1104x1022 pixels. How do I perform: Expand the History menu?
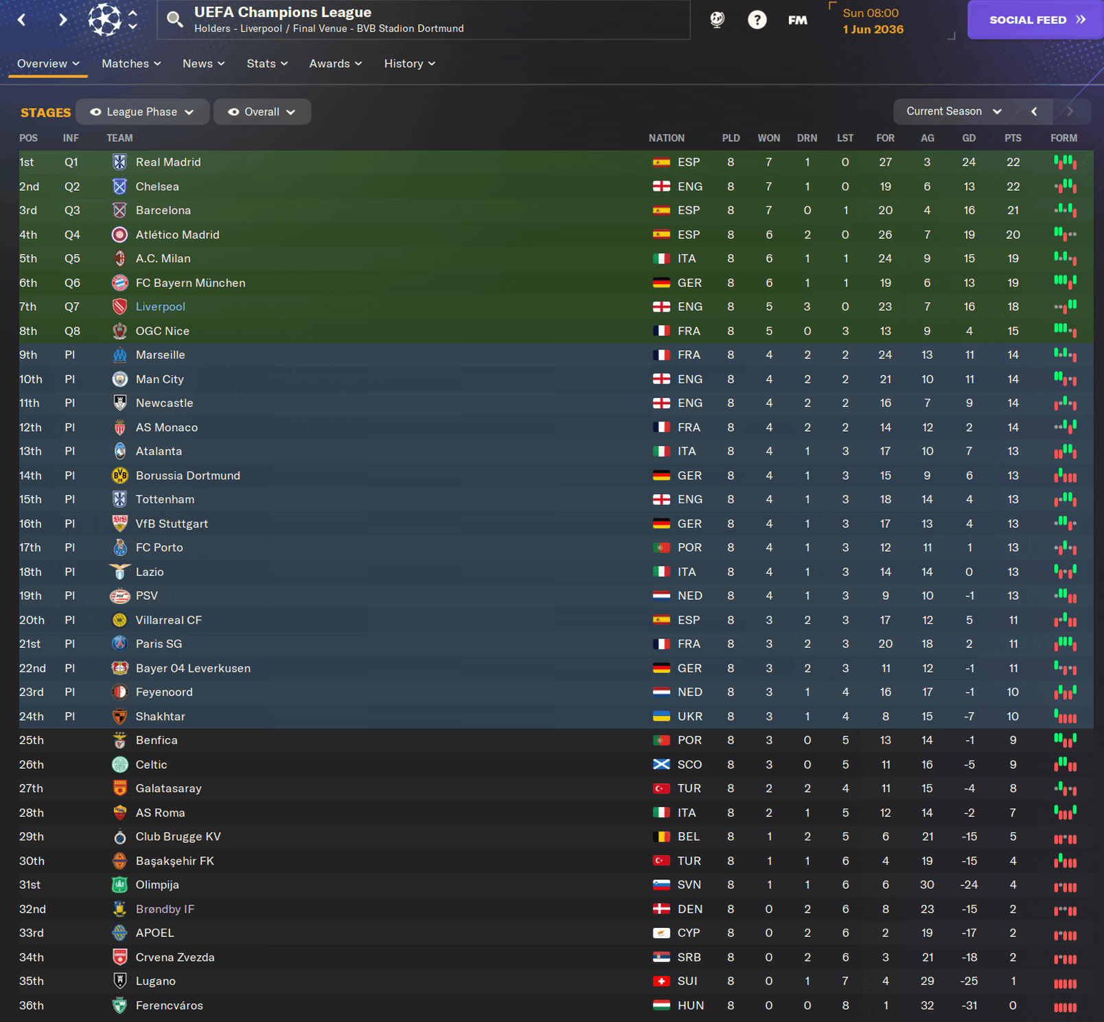coord(409,64)
